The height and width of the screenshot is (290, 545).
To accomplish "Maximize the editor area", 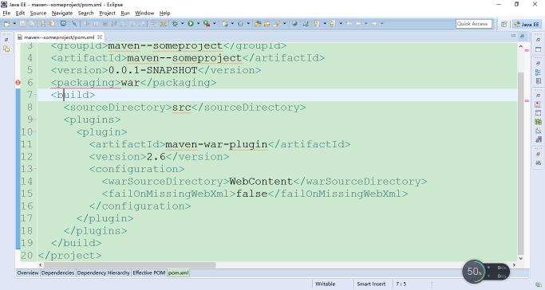I will [x=522, y=36].
